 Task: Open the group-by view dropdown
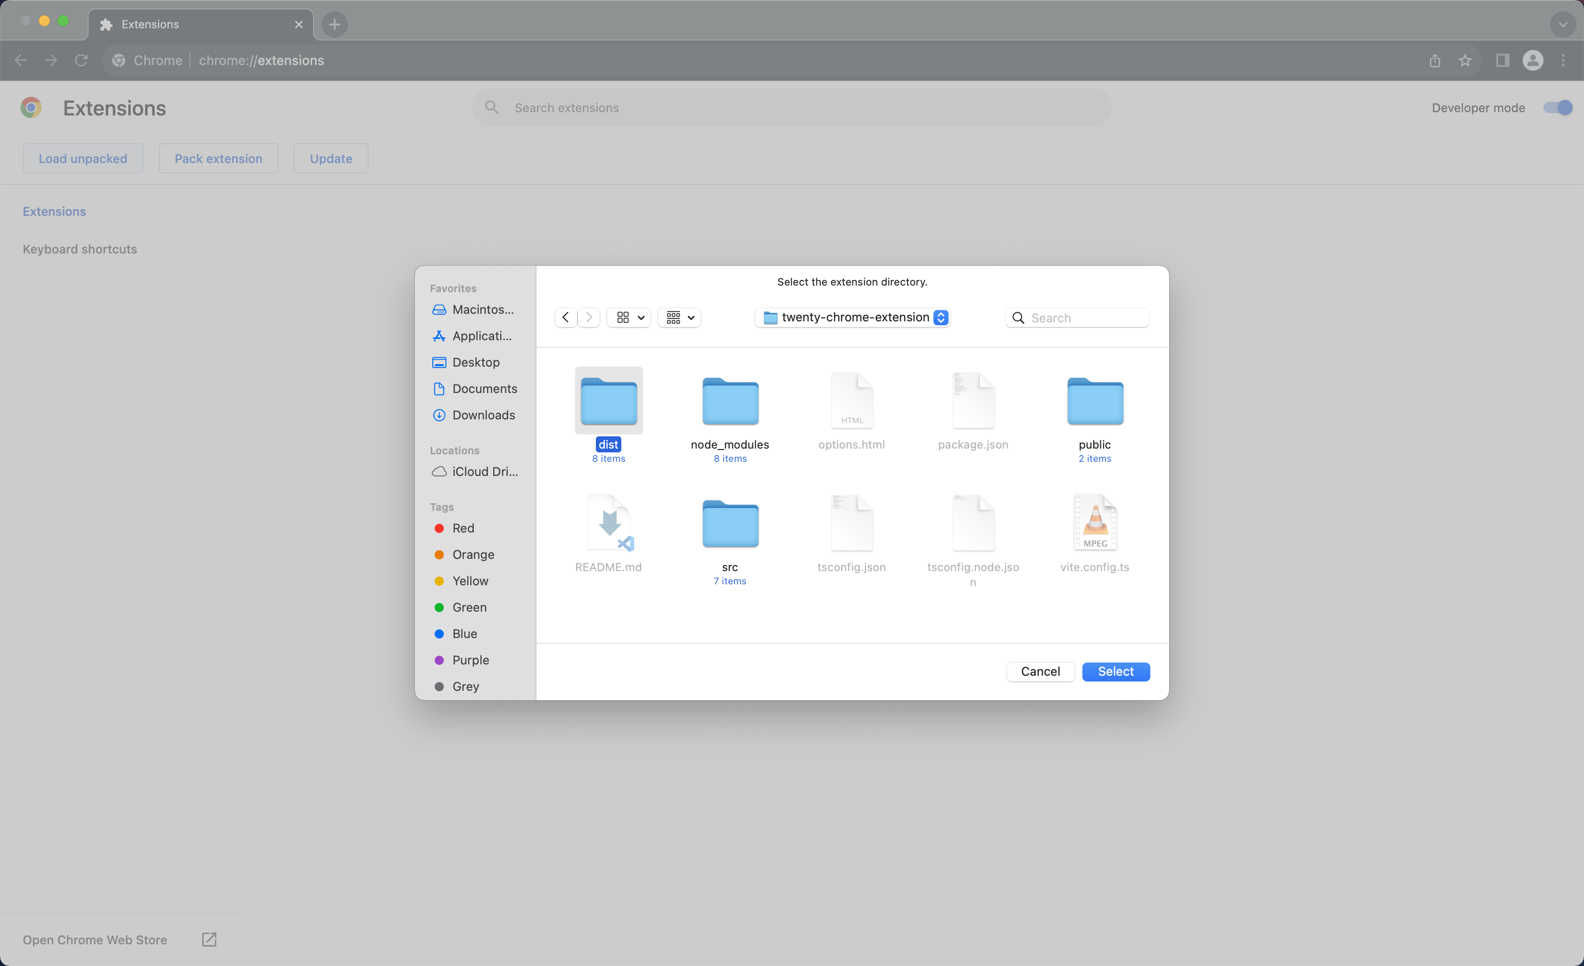(x=679, y=318)
